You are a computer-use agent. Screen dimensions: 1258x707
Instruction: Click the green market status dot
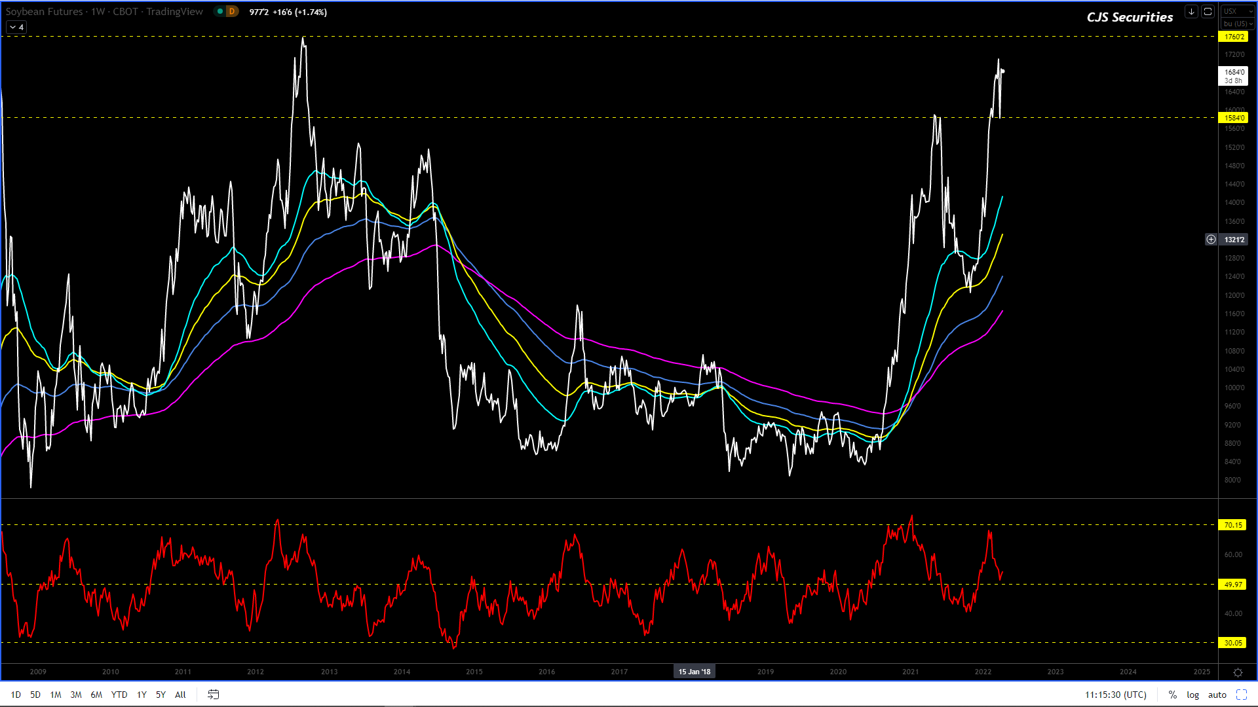point(220,12)
